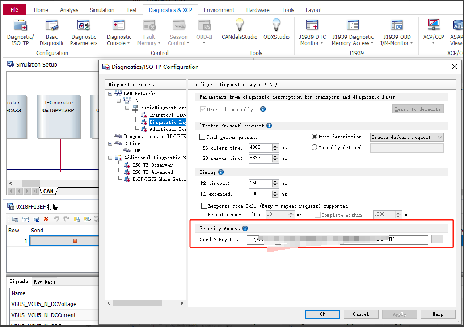The image size is (464, 327).
Task: Collapse the CAN node in tree
Action: 118,101
